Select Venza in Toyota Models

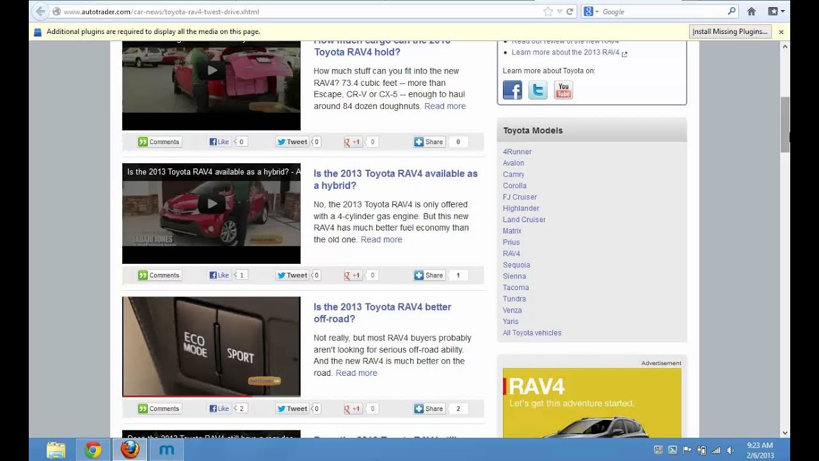pos(513,310)
